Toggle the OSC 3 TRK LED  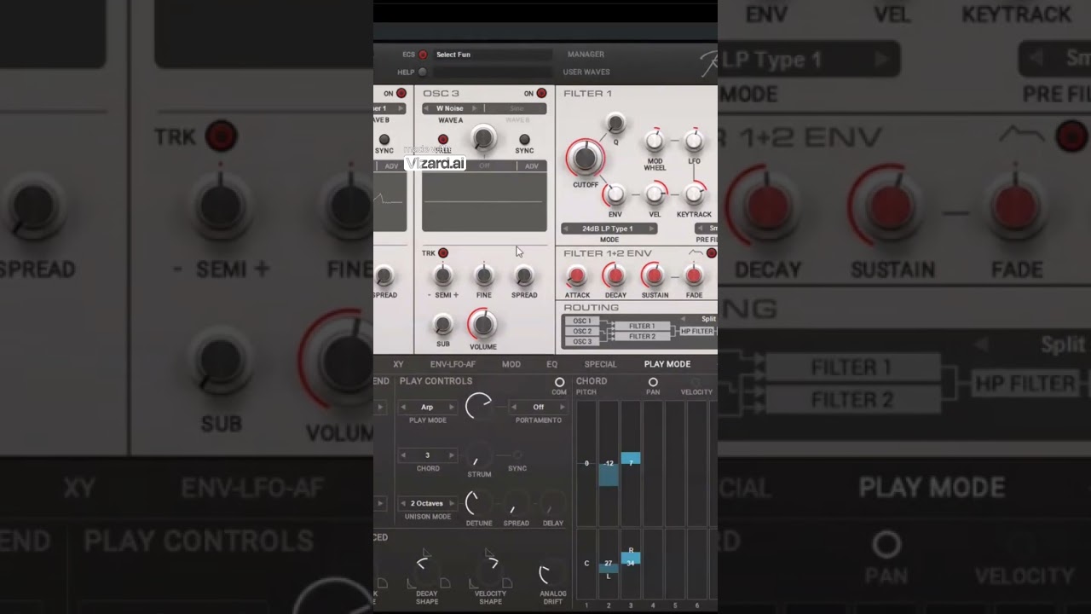pos(442,253)
